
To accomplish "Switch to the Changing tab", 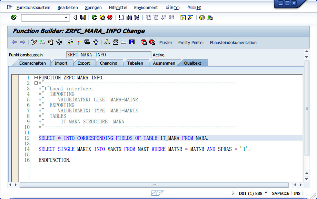I will (x=108, y=63).
